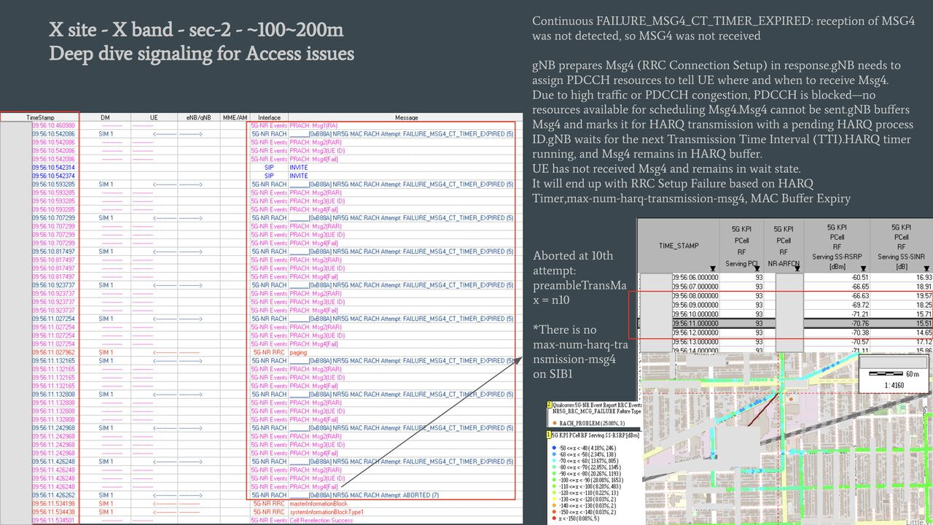The image size is (933, 525).
Task: Select the Interface column header
Action: [x=269, y=117]
